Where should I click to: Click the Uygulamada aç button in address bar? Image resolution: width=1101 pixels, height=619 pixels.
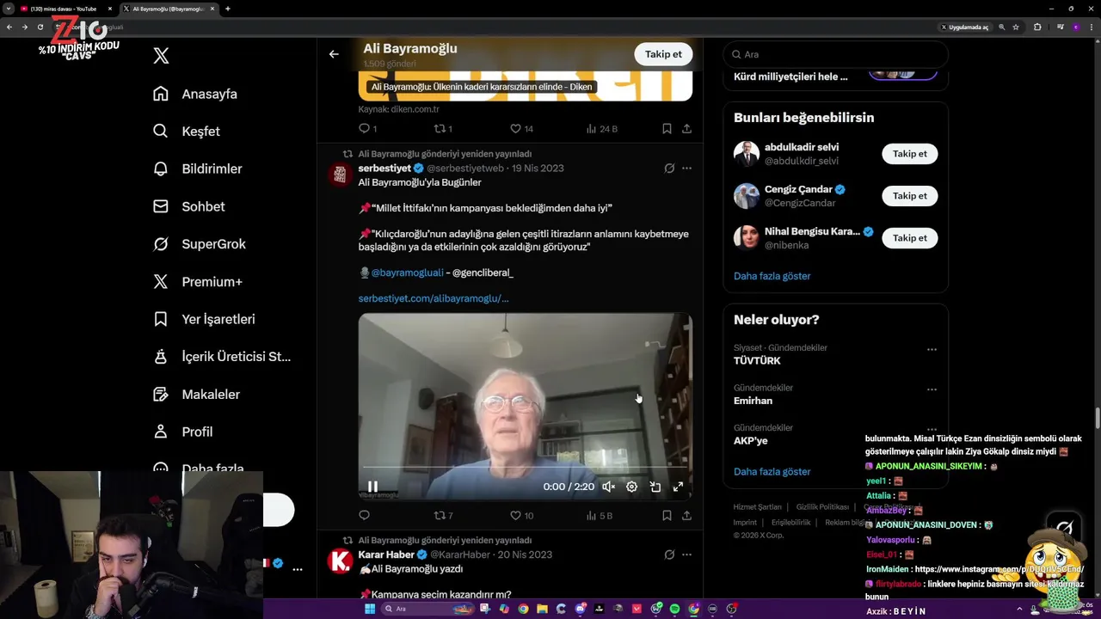coord(964,27)
